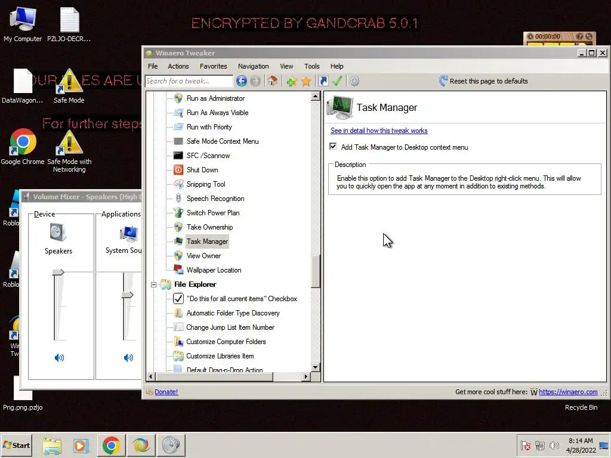Open the View menu
This screenshot has width=611, height=458.
tap(286, 66)
